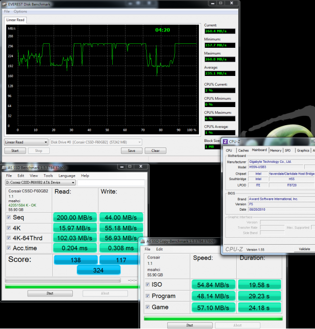Select the Linear Read tab
This screenshot has height=329, width=315.
(x=15, y=20)
